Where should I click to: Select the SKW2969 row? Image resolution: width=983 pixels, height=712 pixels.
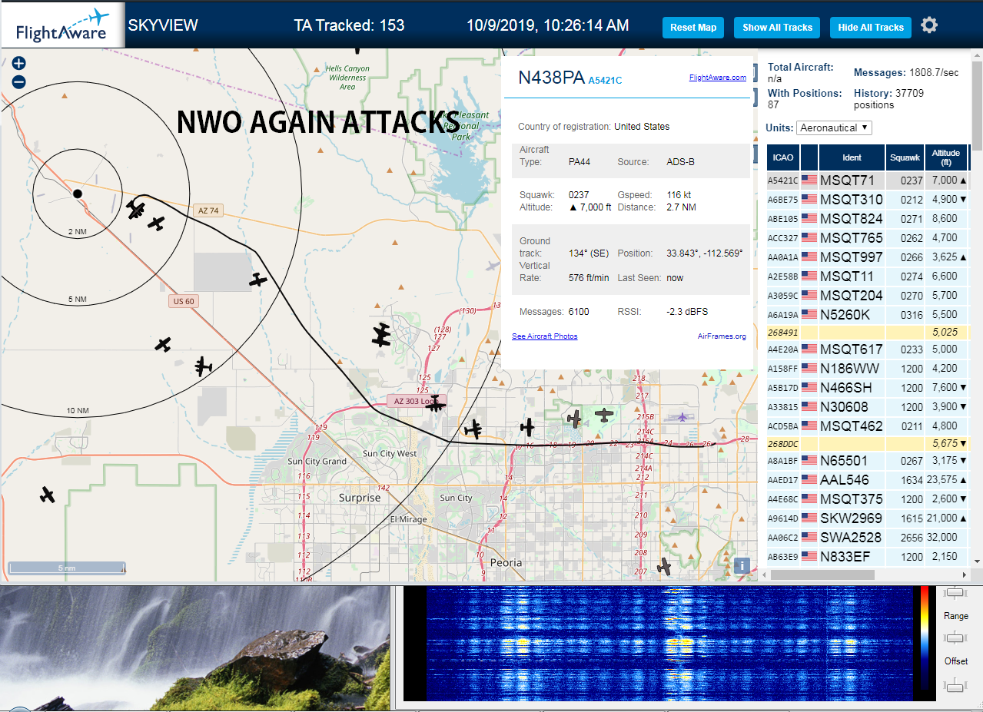867,518
